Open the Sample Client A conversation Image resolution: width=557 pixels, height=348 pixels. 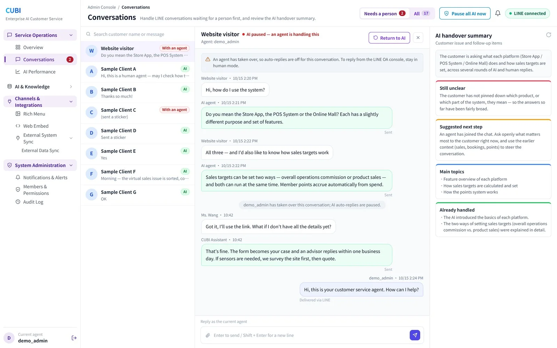[x=138, y=72]
